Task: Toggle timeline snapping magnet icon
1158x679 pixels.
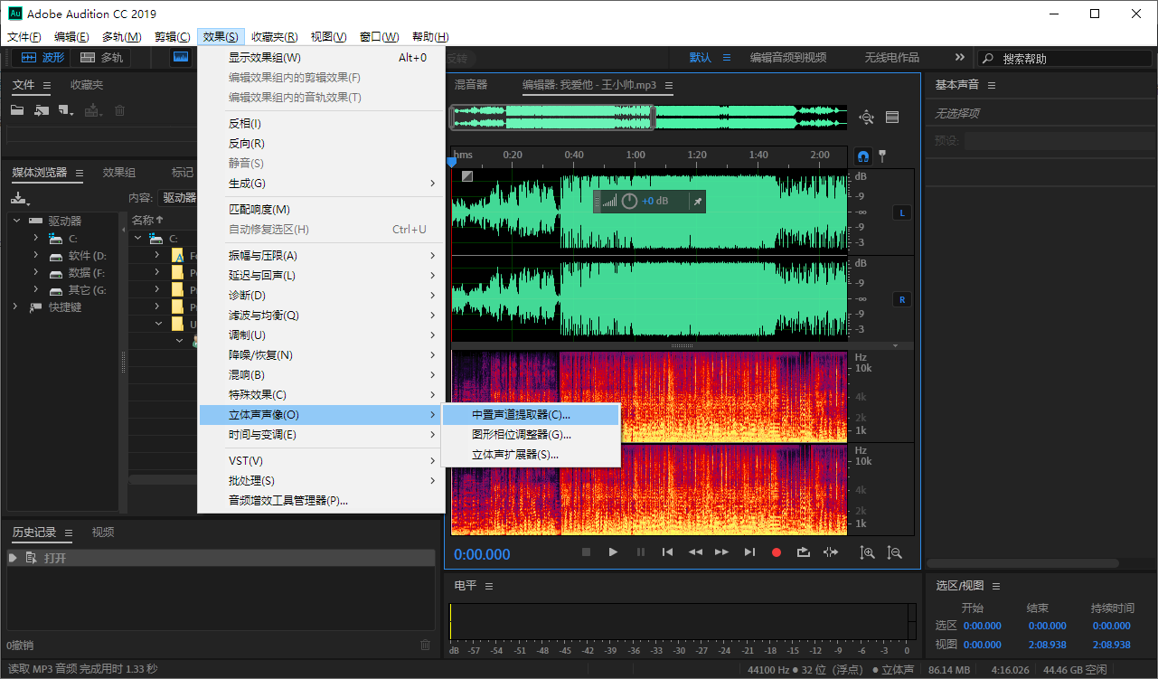Action: [x=863, y=156]
